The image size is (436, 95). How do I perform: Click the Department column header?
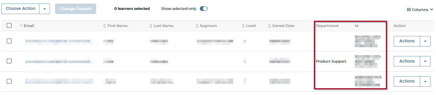327,26
